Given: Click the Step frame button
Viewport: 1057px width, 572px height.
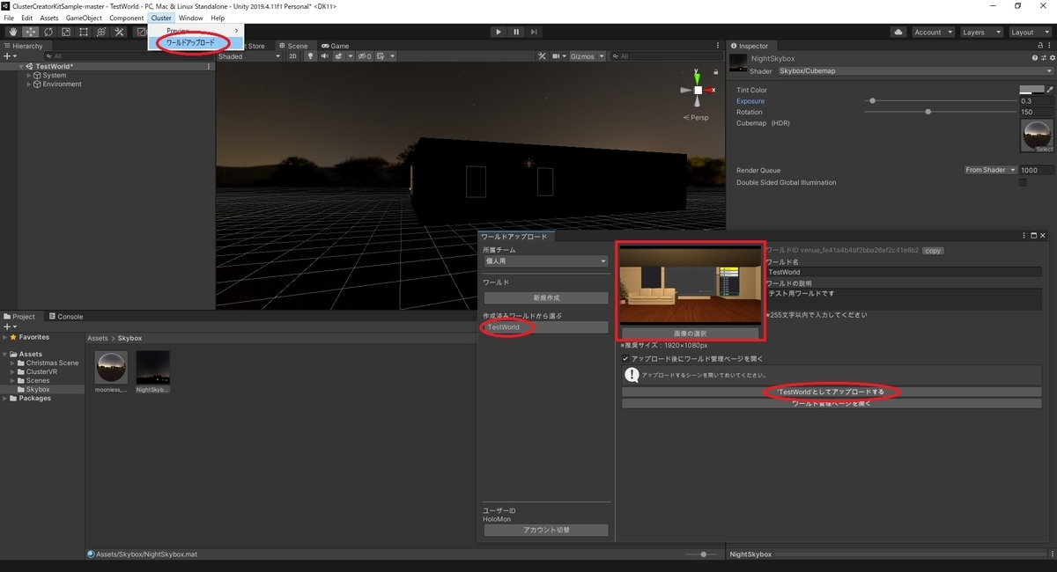Looking at the screenshot, I should 534,32.
